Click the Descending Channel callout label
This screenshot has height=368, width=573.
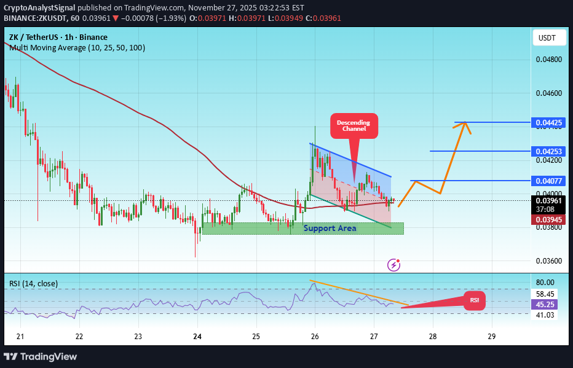pos(354,125)
